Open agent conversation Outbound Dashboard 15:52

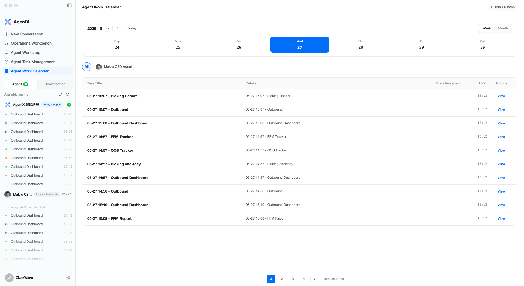[38, 158]
